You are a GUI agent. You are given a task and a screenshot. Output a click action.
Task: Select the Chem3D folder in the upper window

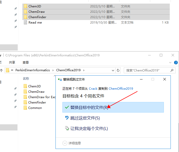click(96, 6)
